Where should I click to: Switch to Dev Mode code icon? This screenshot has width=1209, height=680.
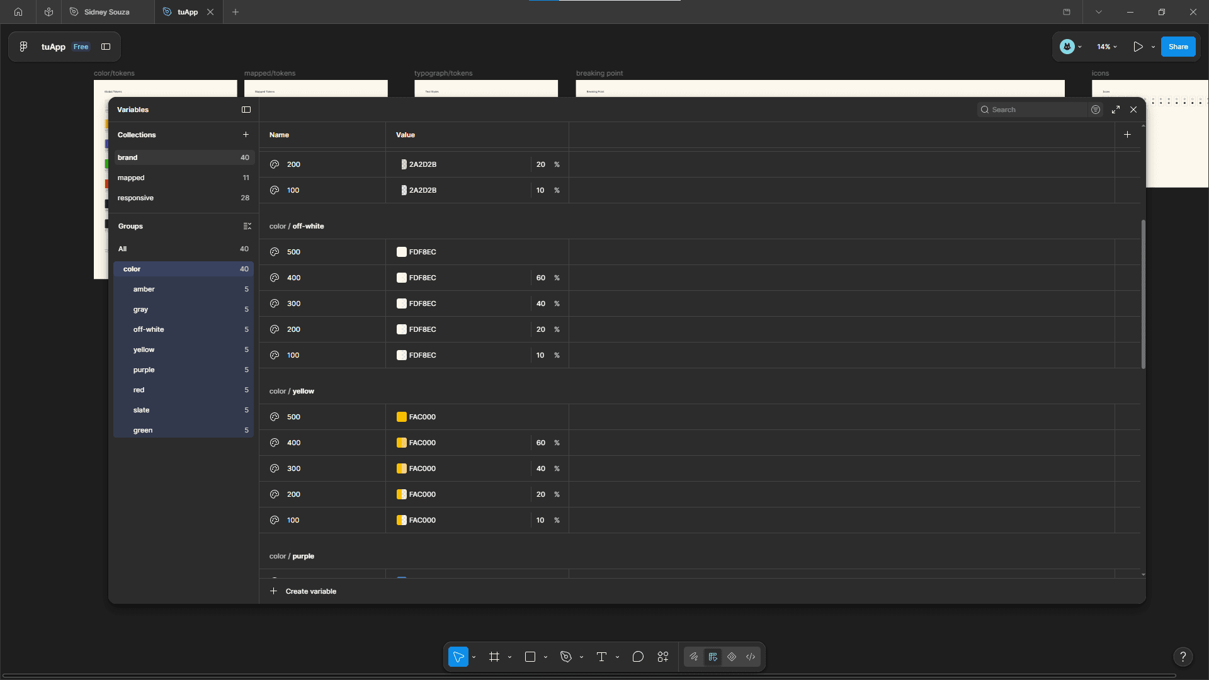751,657
